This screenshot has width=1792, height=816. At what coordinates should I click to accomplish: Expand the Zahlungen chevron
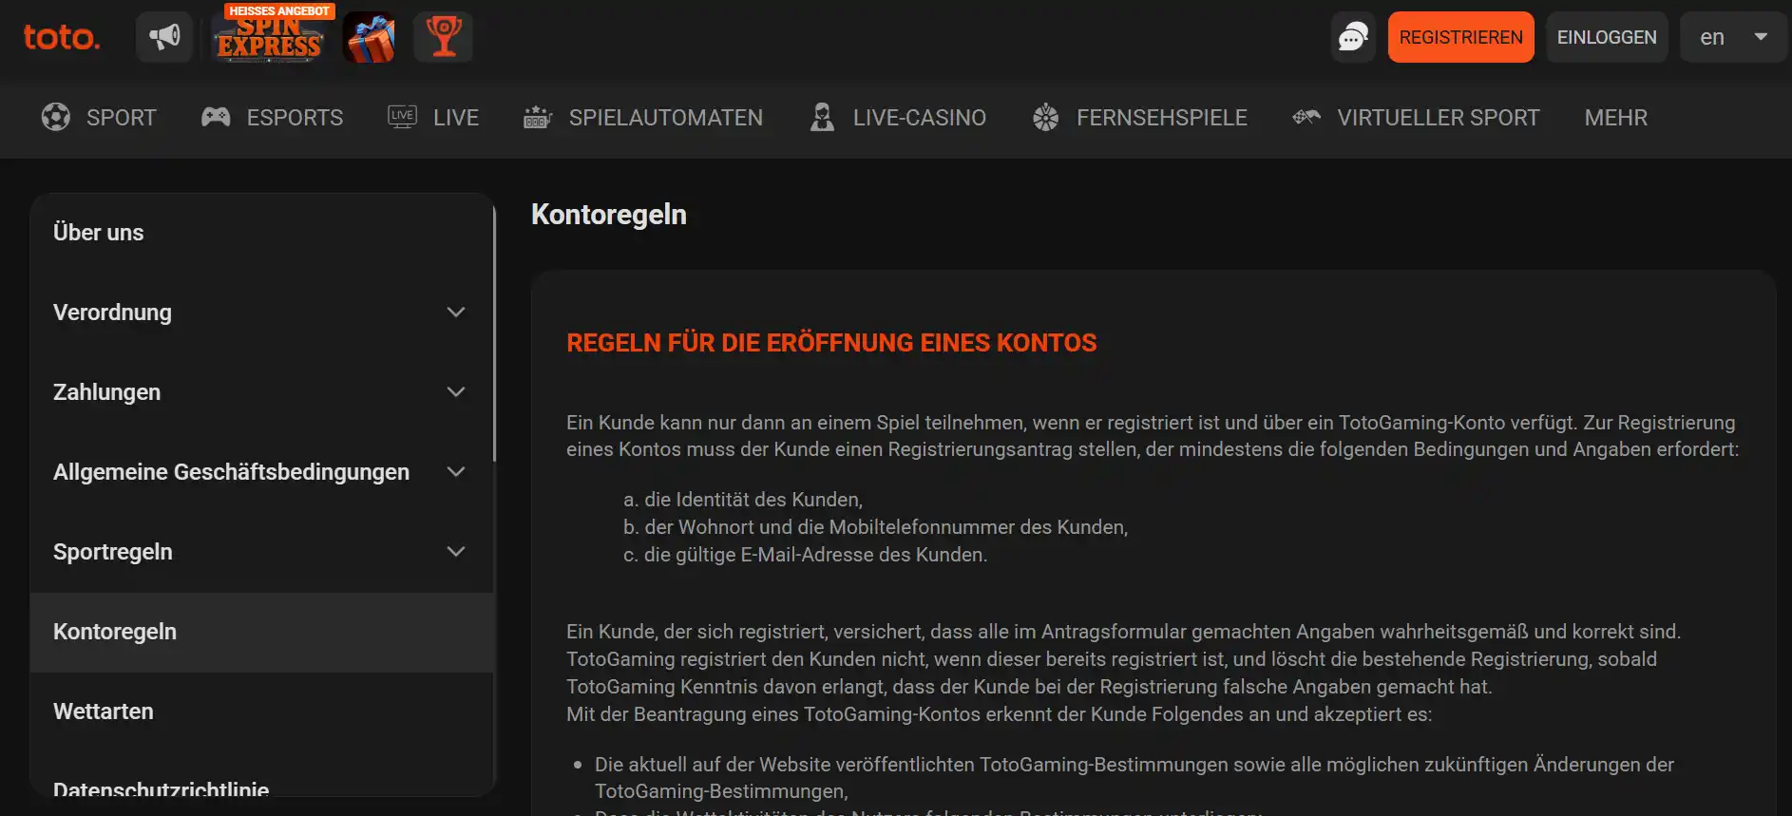pyautogui.click(x=456, y=392)
